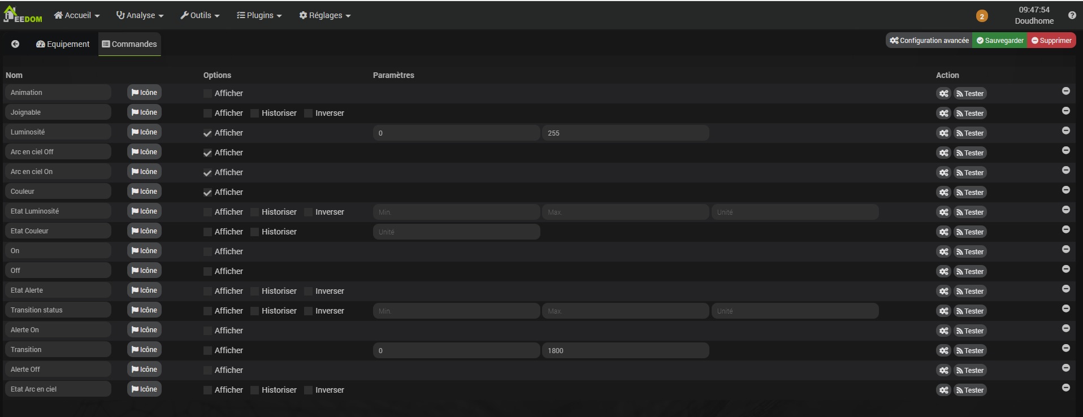Toggle Inverser for Etat Alerte
The height and width of the screenshot is (417, 1083).
pos(308,292)
